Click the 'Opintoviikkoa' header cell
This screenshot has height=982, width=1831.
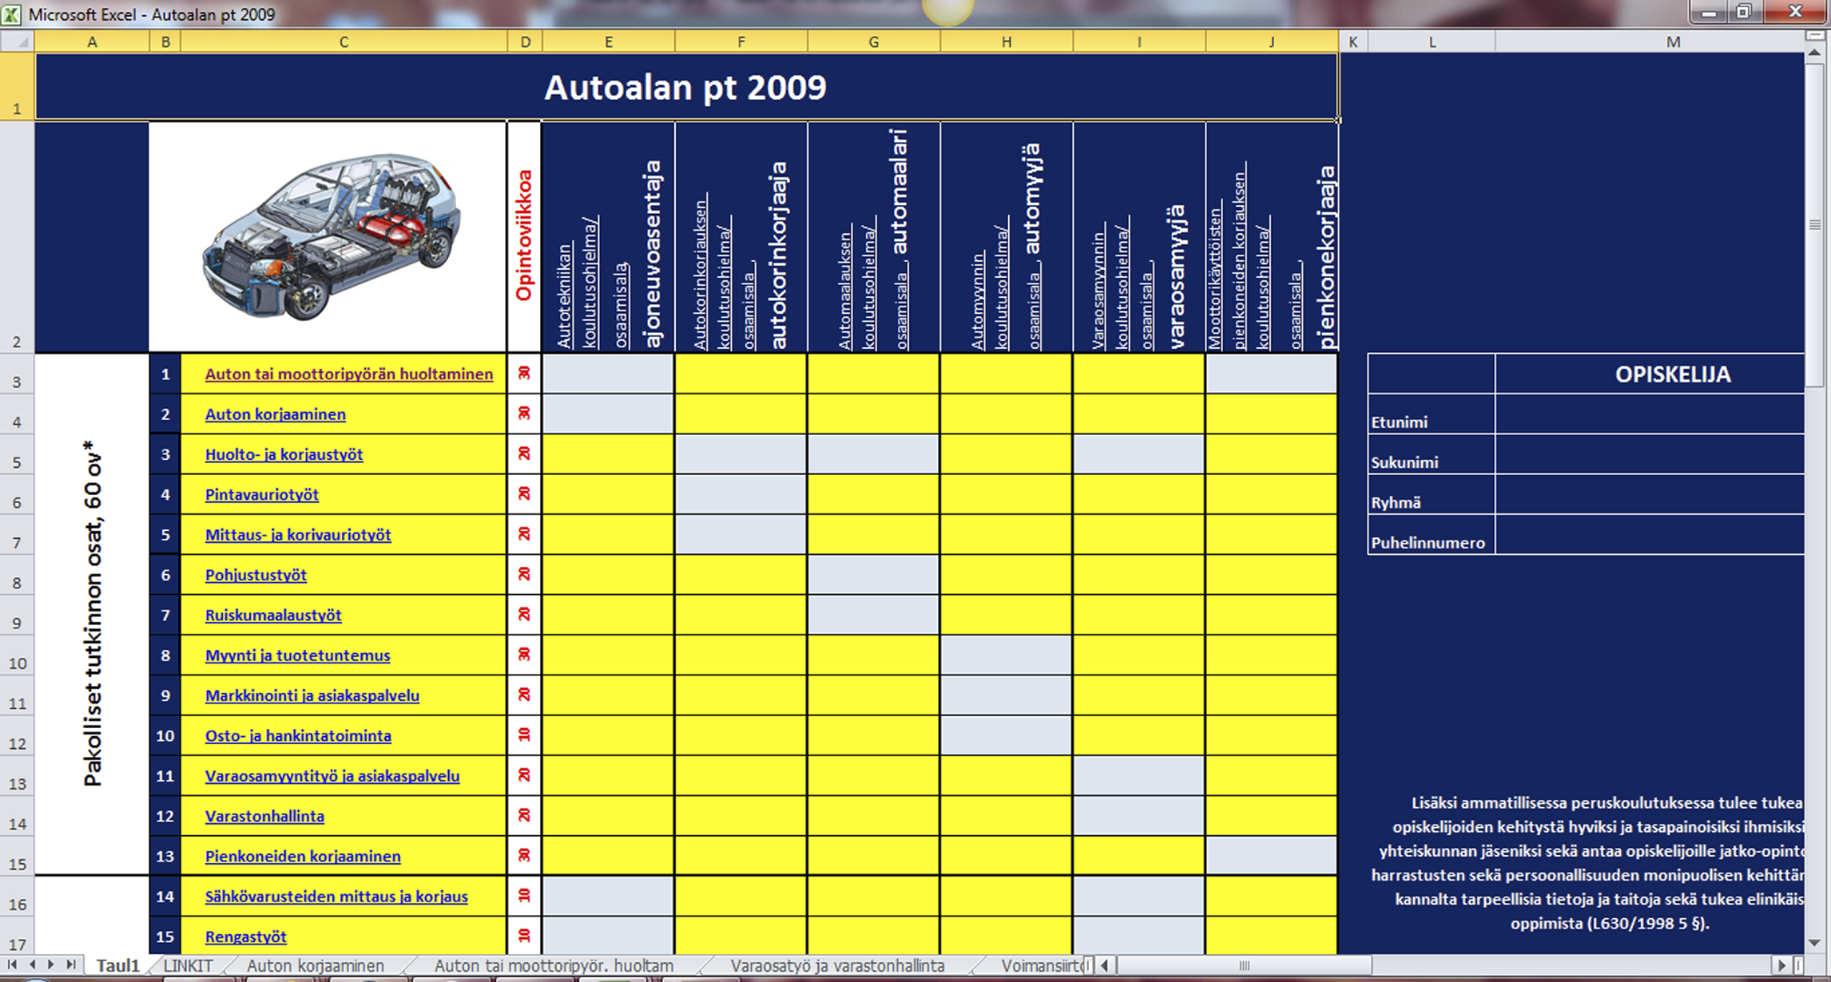525,236
